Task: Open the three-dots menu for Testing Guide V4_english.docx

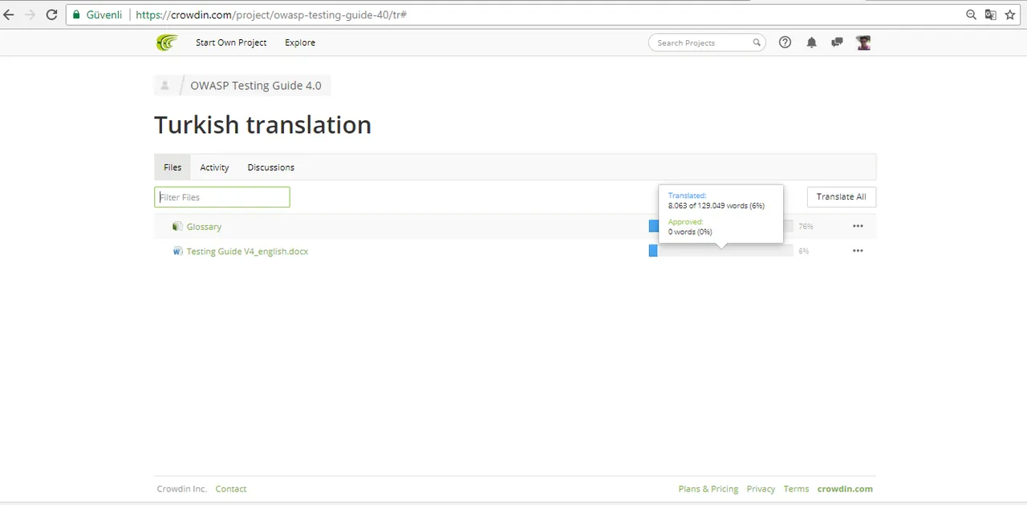Action: (858, 251)
